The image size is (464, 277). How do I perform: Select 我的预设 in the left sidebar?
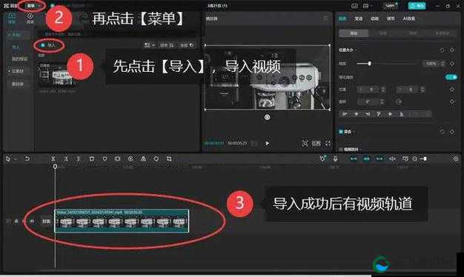(19, 59)
